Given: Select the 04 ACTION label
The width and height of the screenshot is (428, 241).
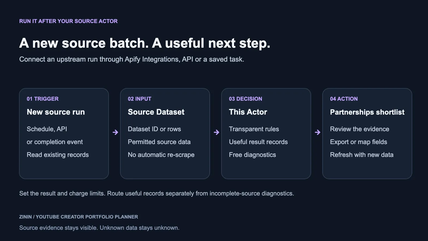Looking at the screenshot, I should coord(344,99).
